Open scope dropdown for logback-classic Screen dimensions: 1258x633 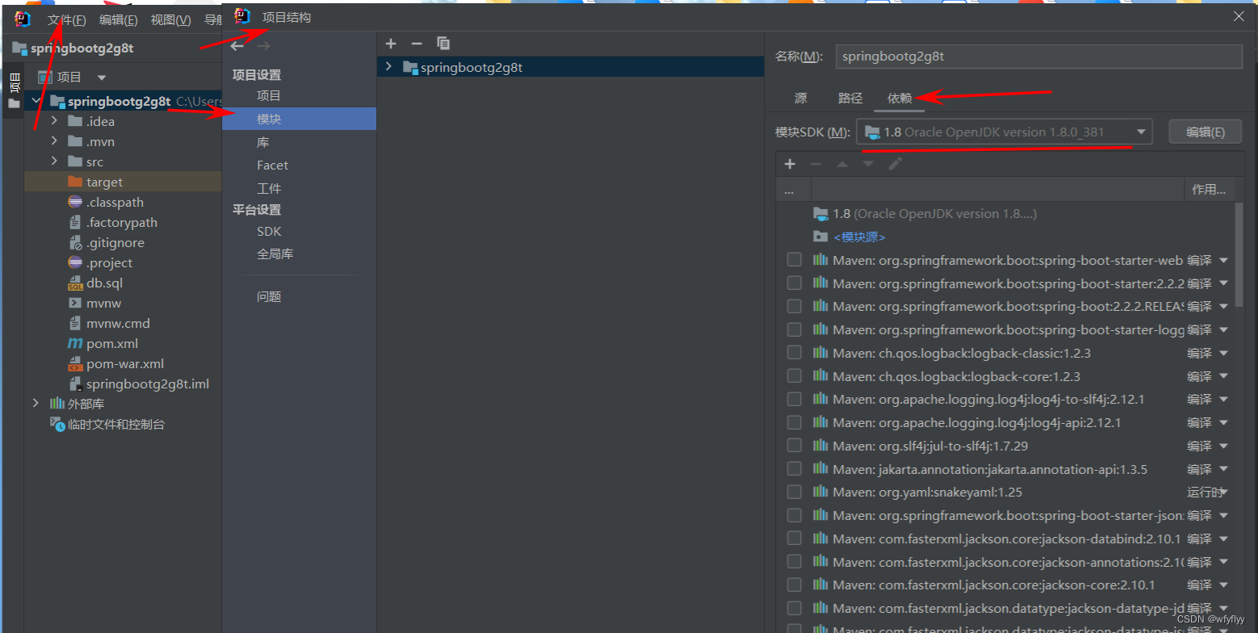pyautogui.click(x=1223, y=353)
